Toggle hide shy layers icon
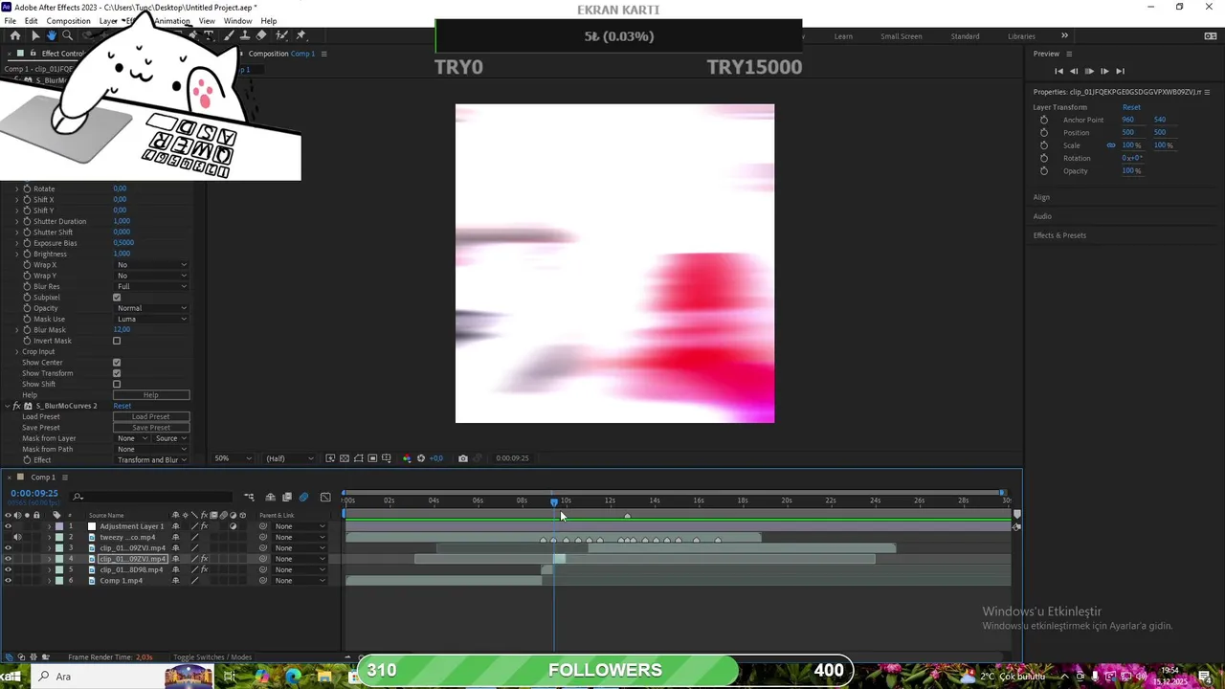Screen dimensions: 1225x689 pos(271,497)
